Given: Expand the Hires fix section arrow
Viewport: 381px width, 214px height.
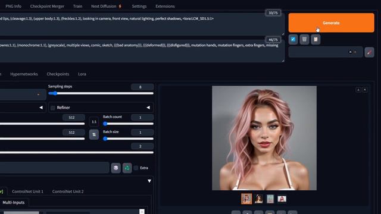Looking at the screenshot, I should click(41, 108).
